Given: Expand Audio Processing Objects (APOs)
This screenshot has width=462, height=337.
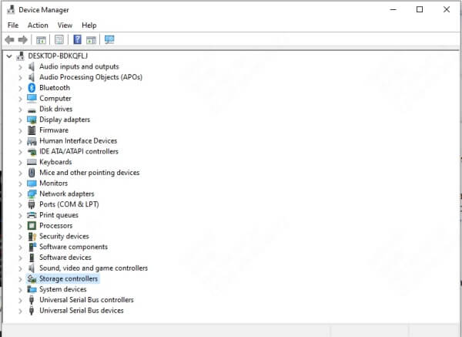Looking at the screenshot, I should [20, 78].
